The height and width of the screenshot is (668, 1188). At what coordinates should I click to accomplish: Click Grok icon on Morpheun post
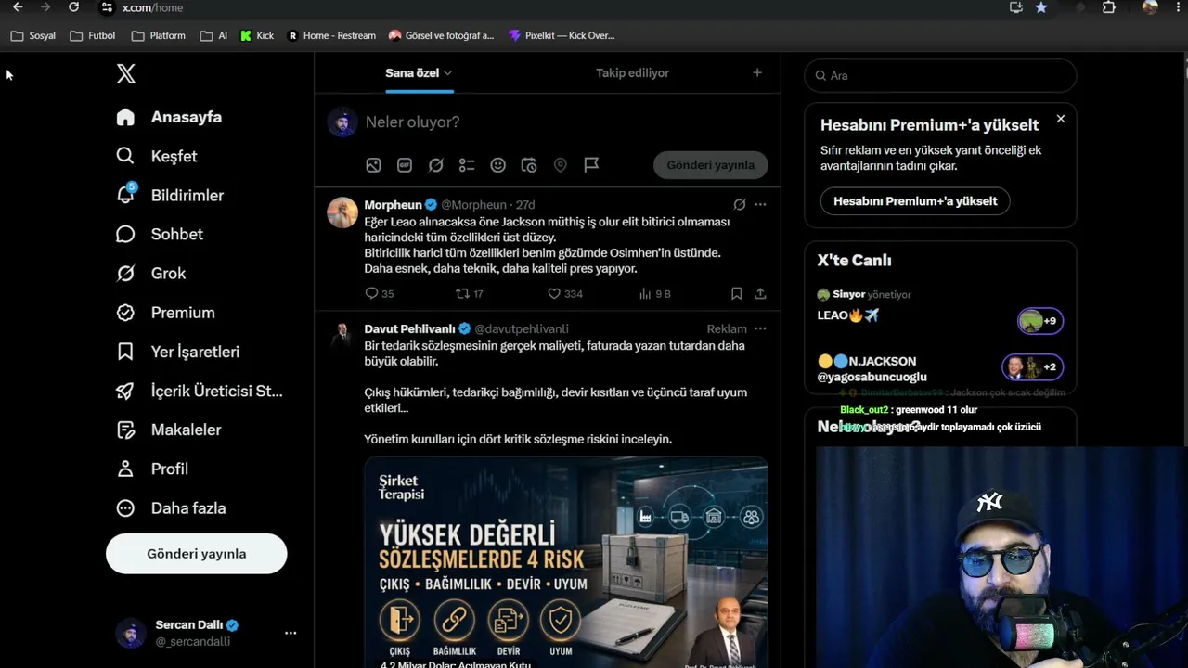pyautogui.click(x=740, y=204)
